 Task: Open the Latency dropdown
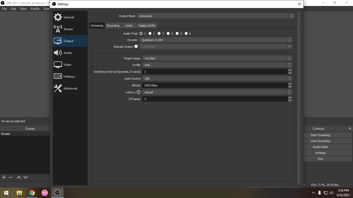217,92
